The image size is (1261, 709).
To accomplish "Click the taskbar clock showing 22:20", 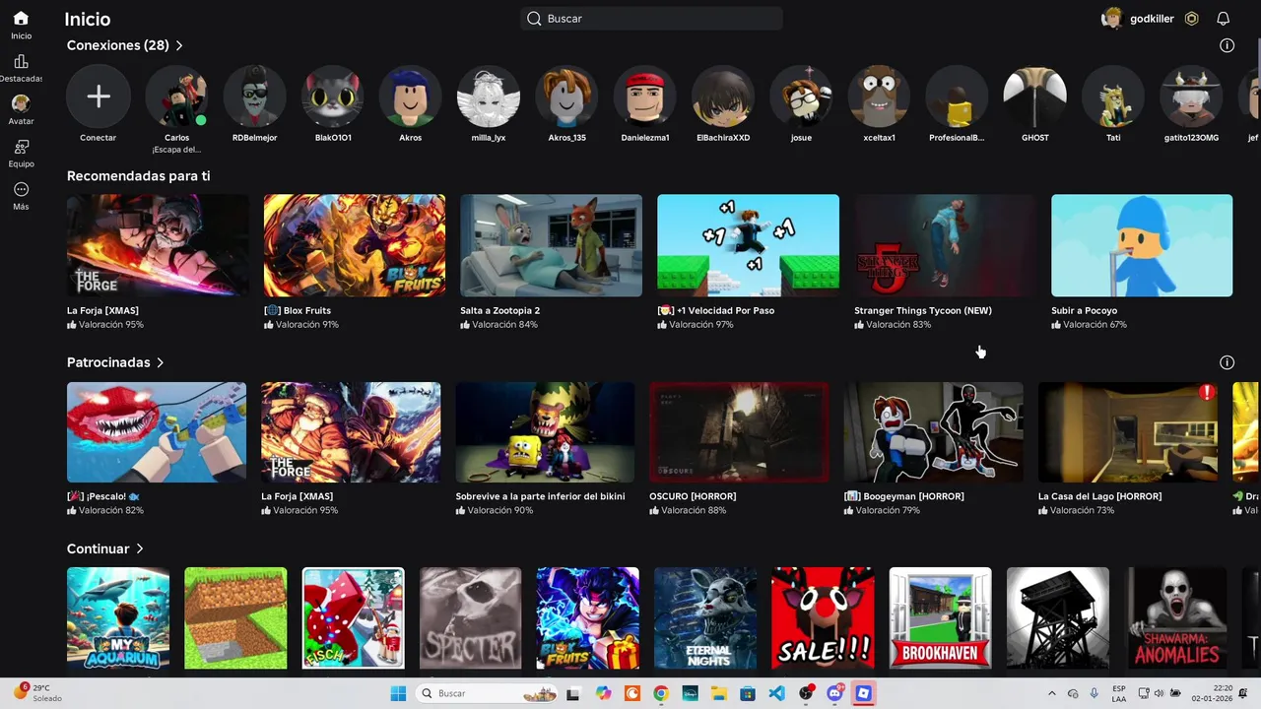I will 1211,693.
